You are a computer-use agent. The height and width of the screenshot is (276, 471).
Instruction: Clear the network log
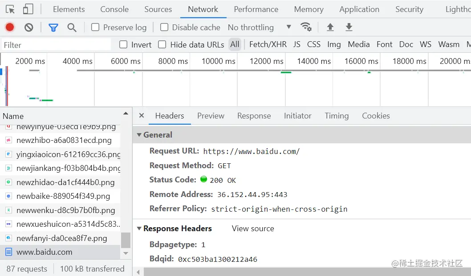(x=29, y=28)
